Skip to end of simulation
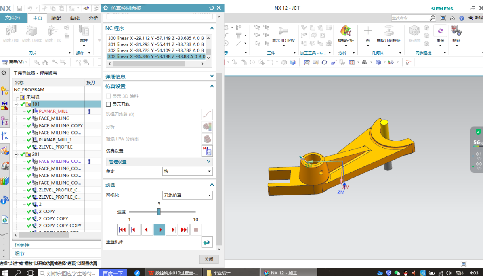The image size is (483, 276). point(184,230)
